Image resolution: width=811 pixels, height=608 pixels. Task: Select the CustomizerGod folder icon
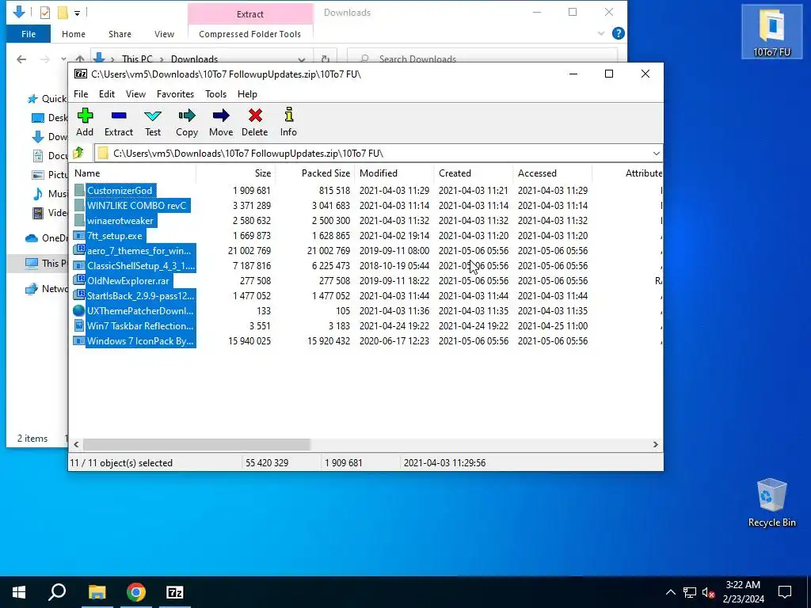click(x=79, y=190)
